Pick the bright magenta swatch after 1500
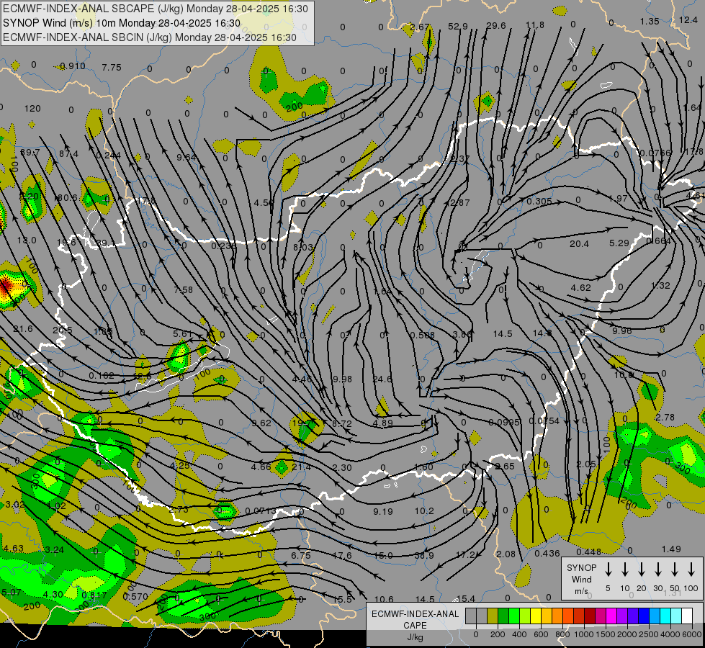This screenshot has height=648, width=705. point(611,616)
